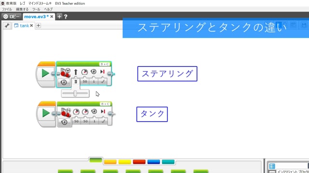Click the Move Steering block icon
This screenshot has height=173, width=309.
[x=66, y=73]
